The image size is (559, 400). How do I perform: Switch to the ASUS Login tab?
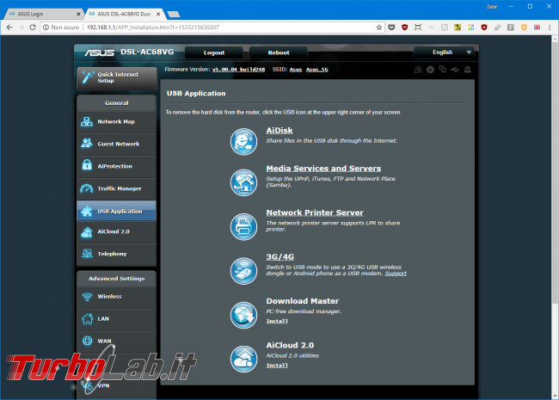[x=43, y=14]
